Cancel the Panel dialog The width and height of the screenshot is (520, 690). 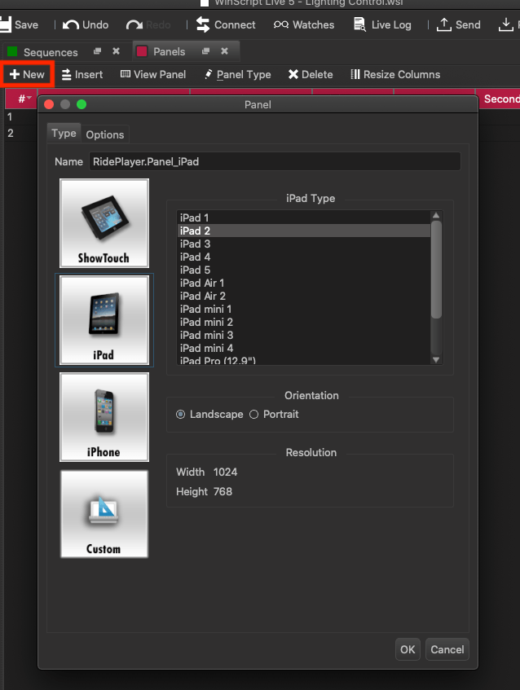click(x=447, y=649)
